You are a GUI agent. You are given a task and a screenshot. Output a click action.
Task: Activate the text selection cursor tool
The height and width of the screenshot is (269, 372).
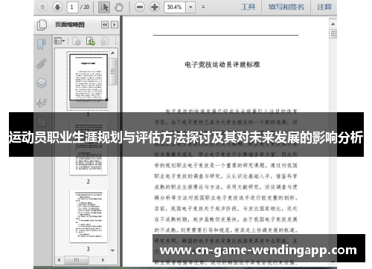(x=104, y=7)
